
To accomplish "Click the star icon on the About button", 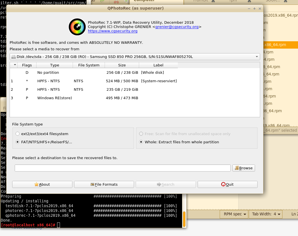I will pyautogui.click(x=36, y=184).
